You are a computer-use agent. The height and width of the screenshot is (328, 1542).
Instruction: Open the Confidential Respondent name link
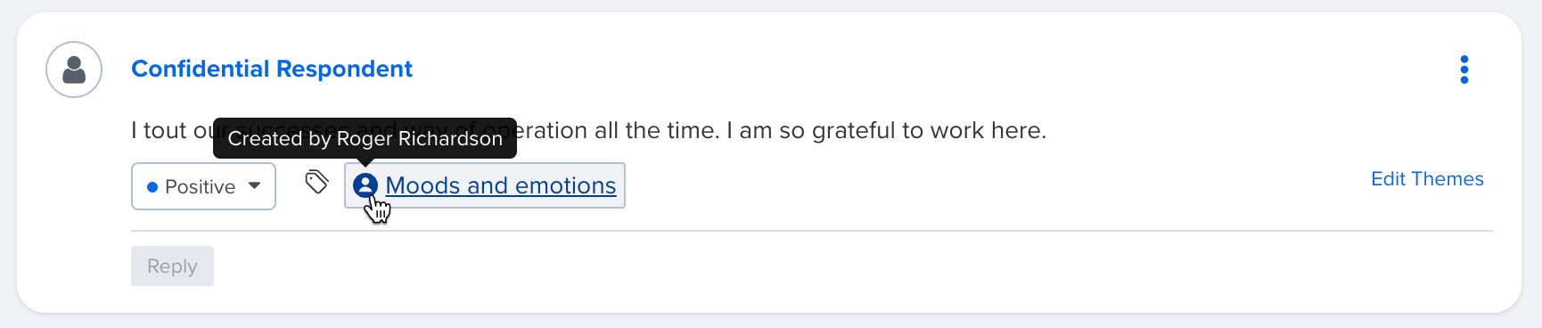272,69
